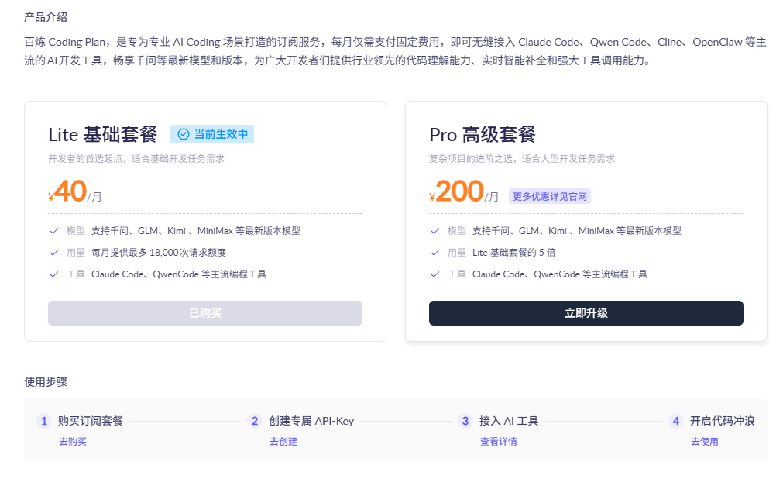Image resolution: width=783 pixels, height=479 pixels.
Task: Open the 去创建 API-Key link
Action: (x=283, y=442)
